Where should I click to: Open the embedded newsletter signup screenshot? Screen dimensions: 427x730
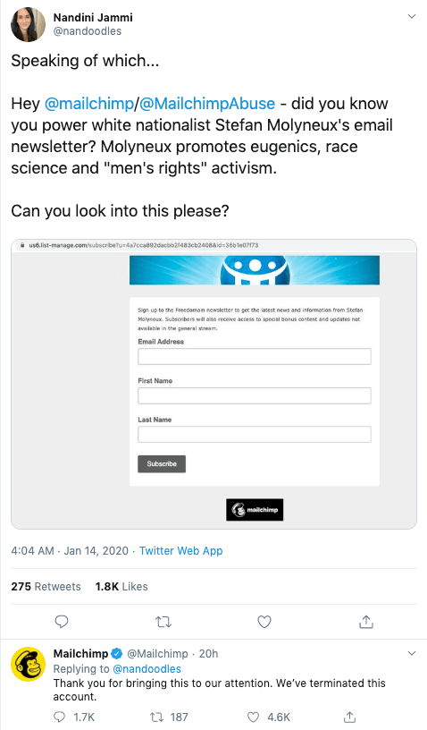(x=213, y=384)
